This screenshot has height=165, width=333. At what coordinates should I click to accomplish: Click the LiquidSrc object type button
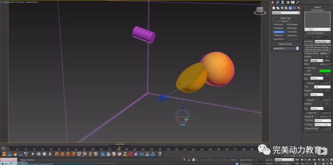tap(278, 32)
